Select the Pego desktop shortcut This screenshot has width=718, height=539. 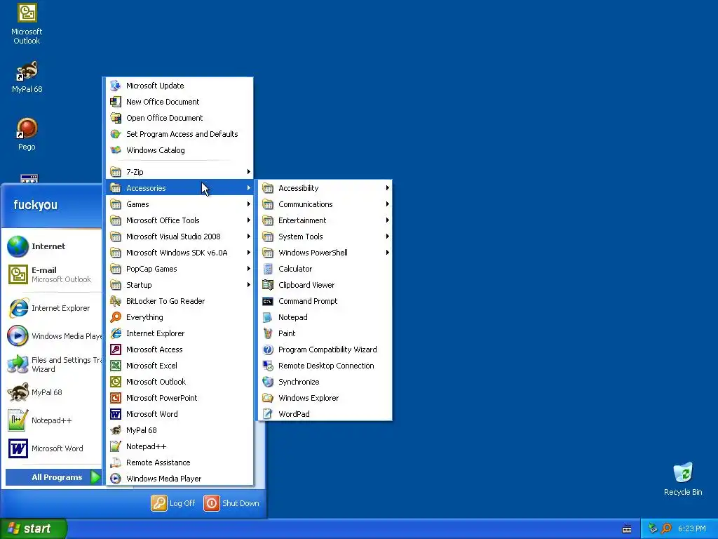(27, 134)
